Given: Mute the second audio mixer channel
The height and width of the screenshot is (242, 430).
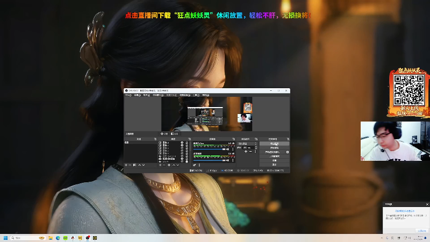Looking at the screenshot, I should 227,160.
